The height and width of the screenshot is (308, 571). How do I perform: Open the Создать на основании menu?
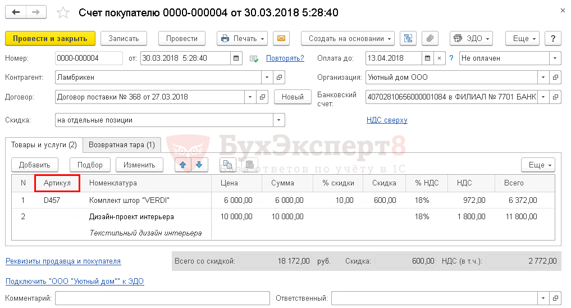point(348,39)
